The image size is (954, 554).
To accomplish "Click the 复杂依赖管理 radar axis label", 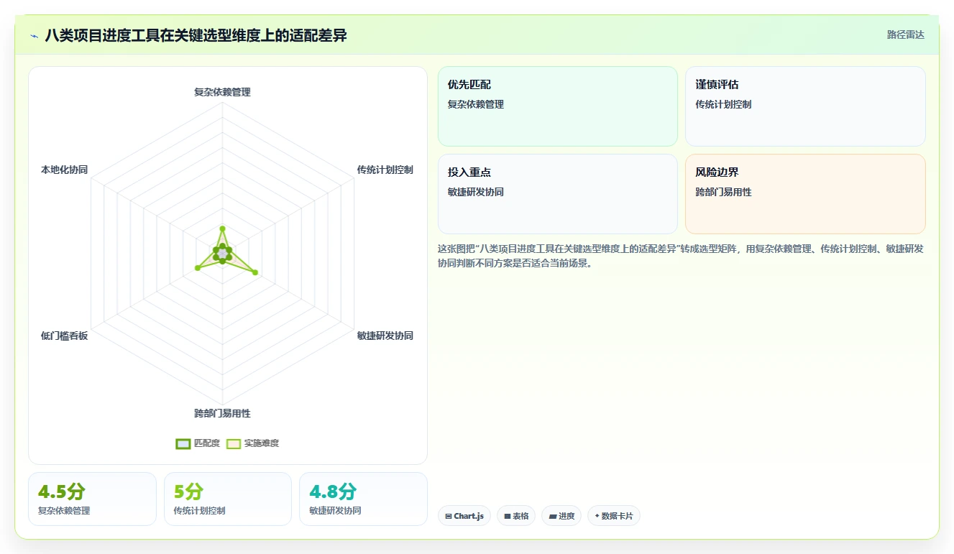I will tap(222, 92).
